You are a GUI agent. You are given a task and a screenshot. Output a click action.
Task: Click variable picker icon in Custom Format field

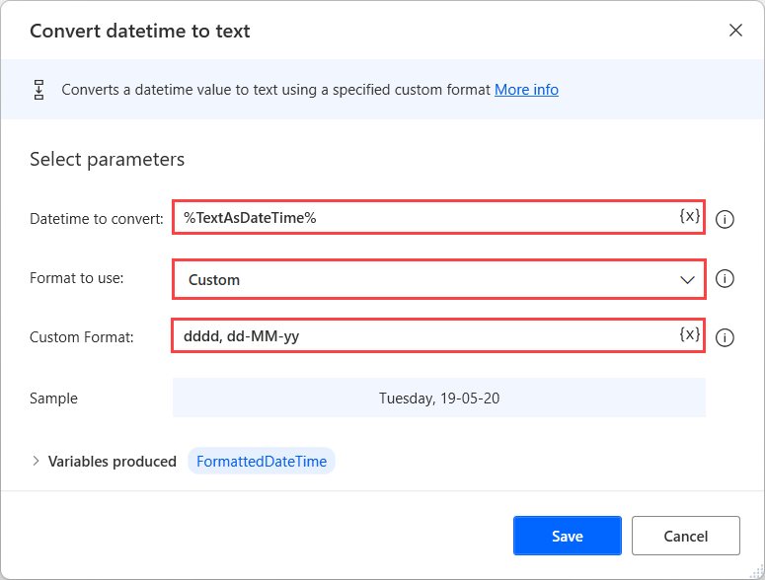point(690,334)
